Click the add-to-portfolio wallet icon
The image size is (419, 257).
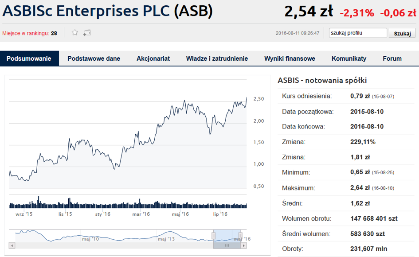click(87, 33)
